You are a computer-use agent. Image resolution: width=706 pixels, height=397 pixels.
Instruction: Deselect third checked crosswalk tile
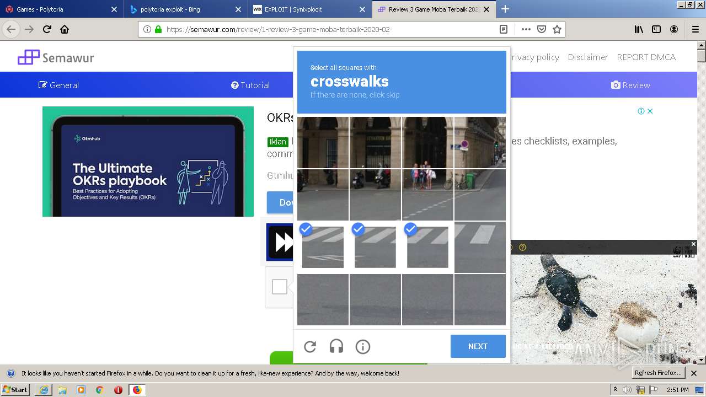click(427, 247)
